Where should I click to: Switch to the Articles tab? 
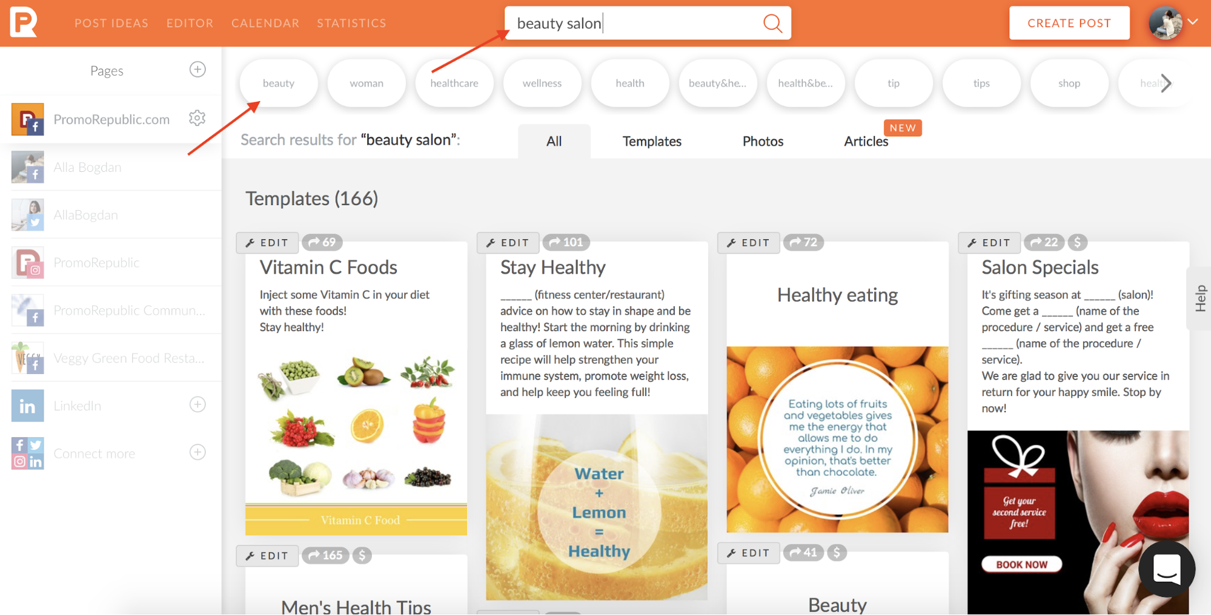point(866,141)
